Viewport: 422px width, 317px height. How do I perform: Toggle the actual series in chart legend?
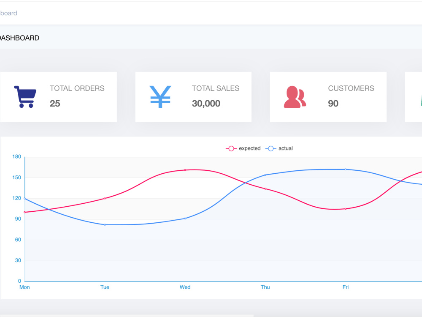(x=279, y=148)
